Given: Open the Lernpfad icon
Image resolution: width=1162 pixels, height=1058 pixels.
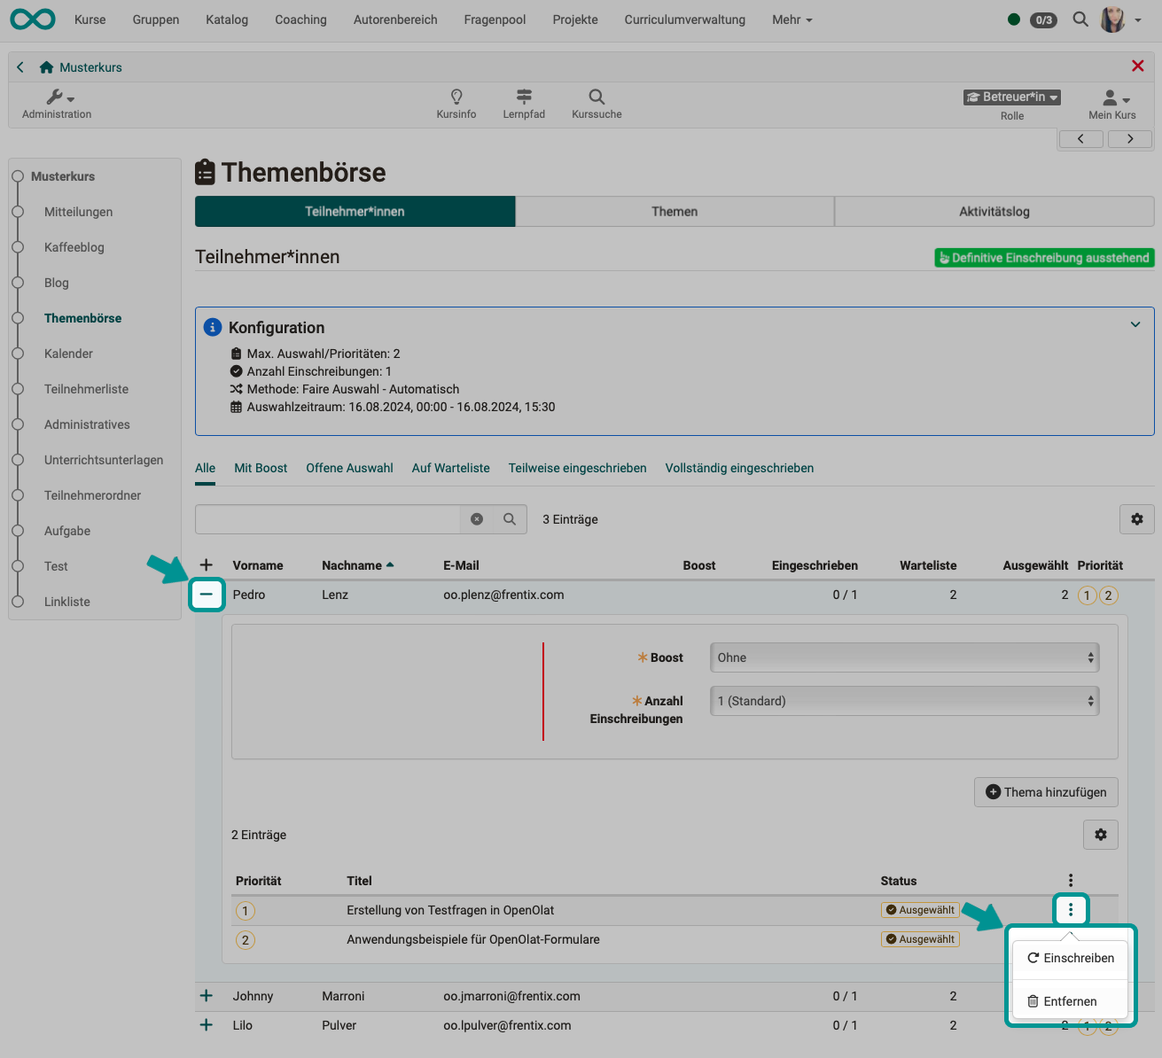Looking at the screenshot, I should coord(524,97).
